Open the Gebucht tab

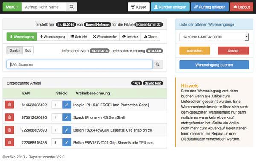pos(79,37)
